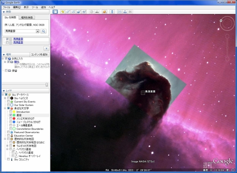Viewport: 237px width, 173px height.
Task: Enable the メシエ天体カタログ layer checkbox
Action: [x=11, y=119]
